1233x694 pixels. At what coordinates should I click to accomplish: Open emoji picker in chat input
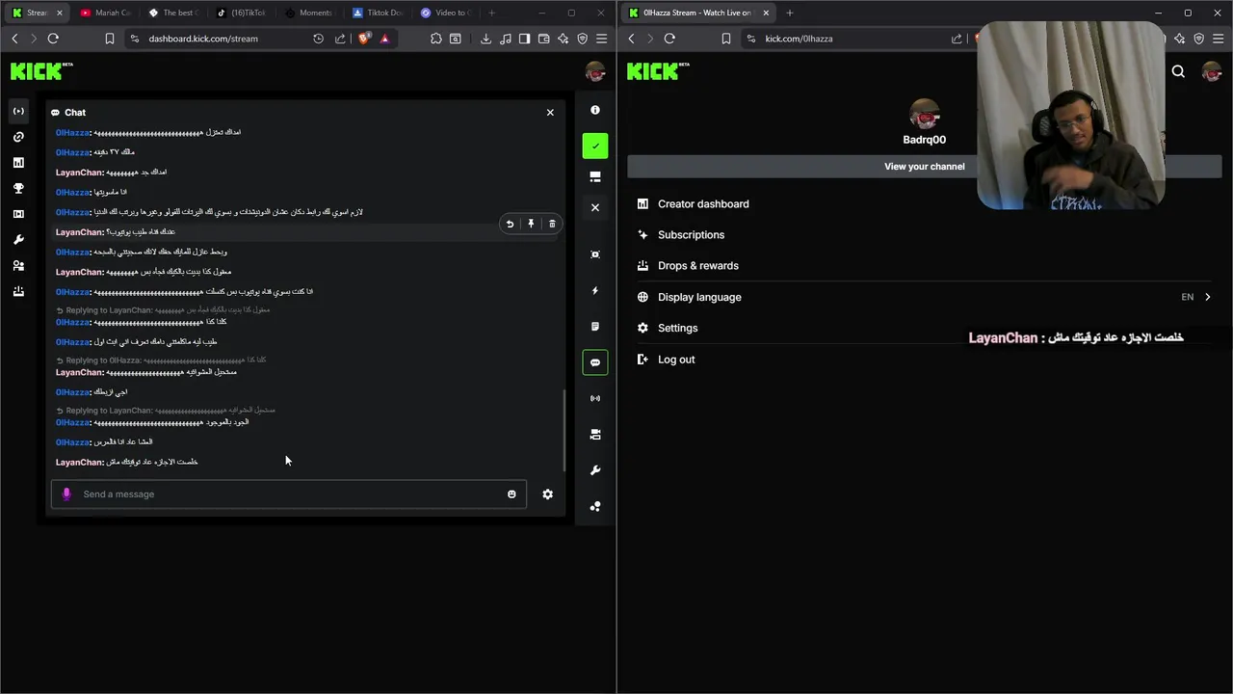[x=512, y=494]
